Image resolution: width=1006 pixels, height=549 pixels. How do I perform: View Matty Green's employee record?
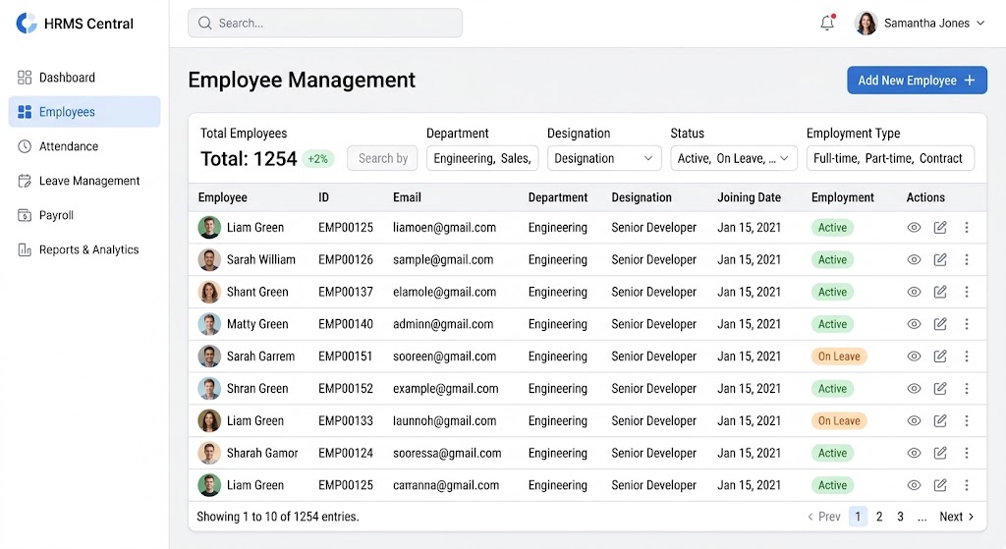click(914, 324)
